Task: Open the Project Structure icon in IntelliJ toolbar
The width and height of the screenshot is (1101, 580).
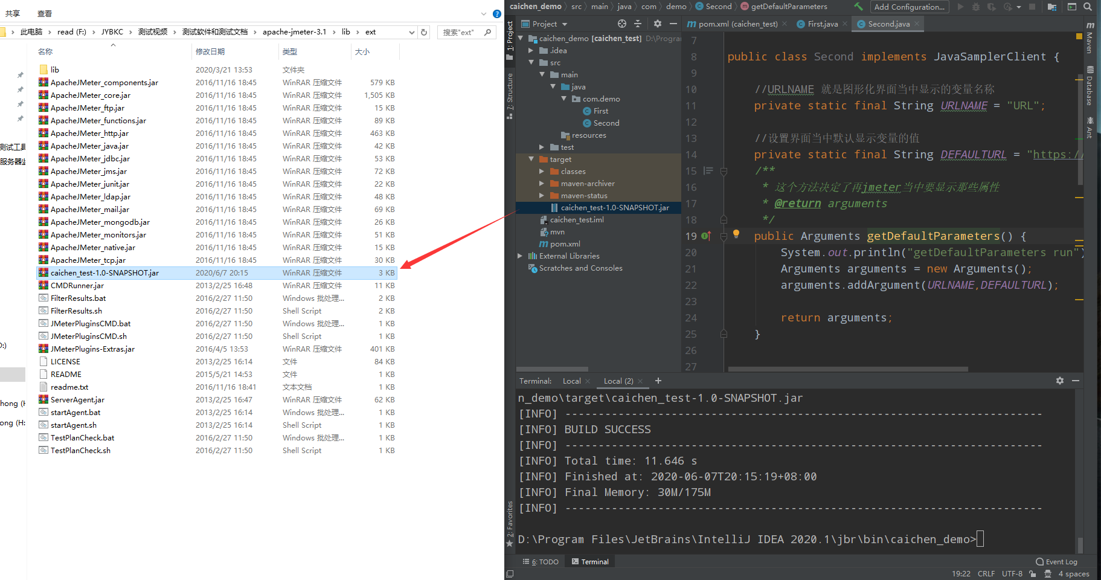Action: (1052, 7)
